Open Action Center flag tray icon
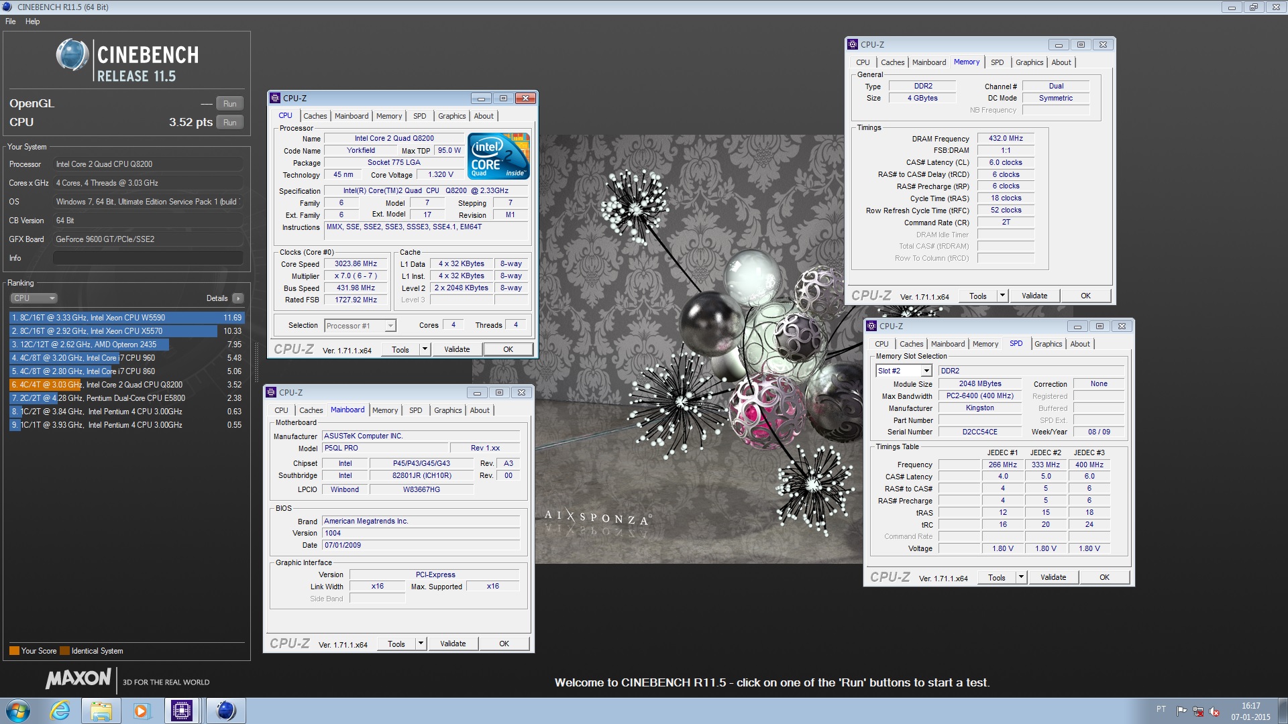This screenshot has width=1288, height=724. (x=1182, y=711)
